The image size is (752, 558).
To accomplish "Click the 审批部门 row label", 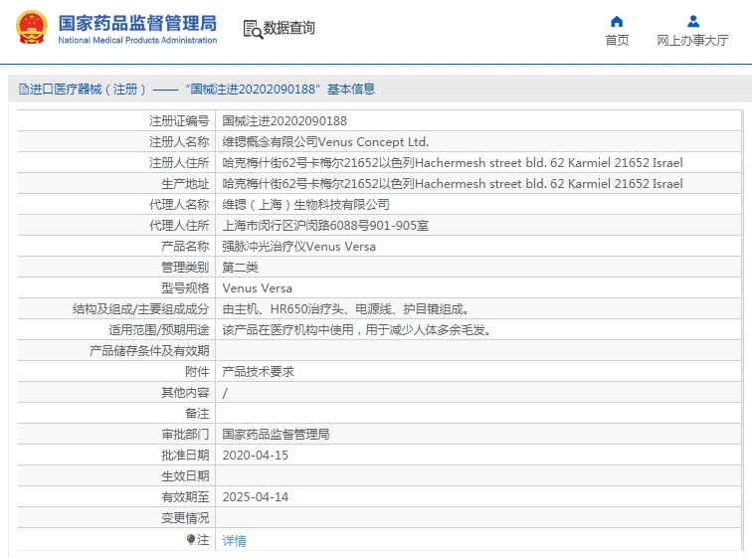I will coord(185,435).
